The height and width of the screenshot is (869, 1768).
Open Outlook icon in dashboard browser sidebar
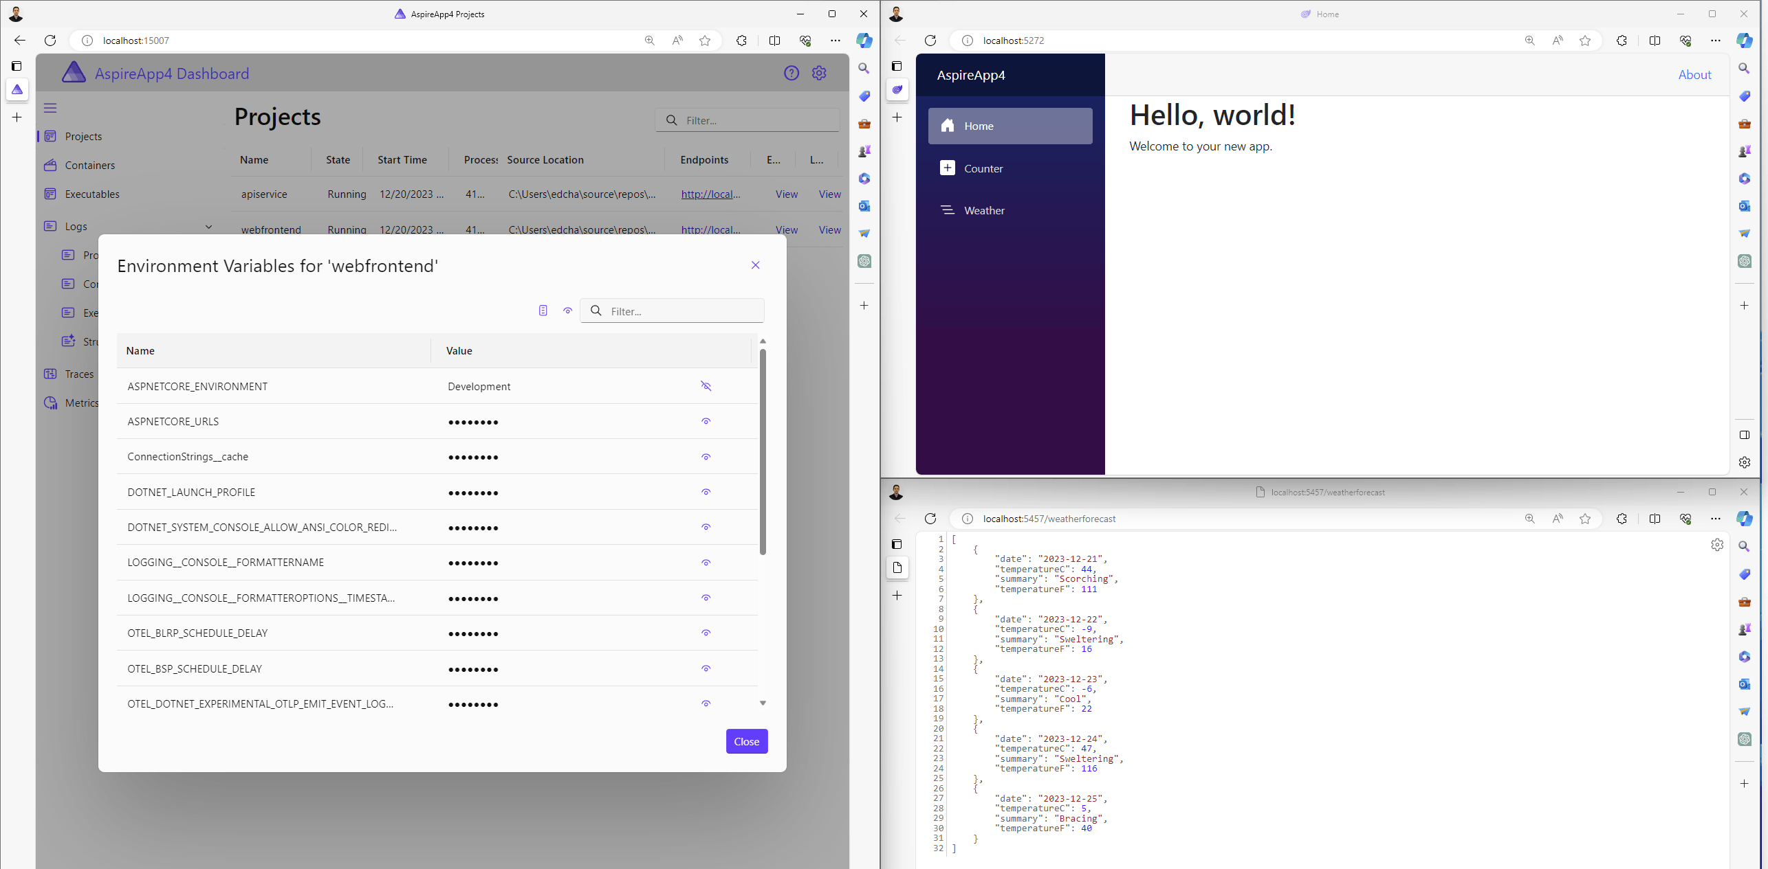864,206
